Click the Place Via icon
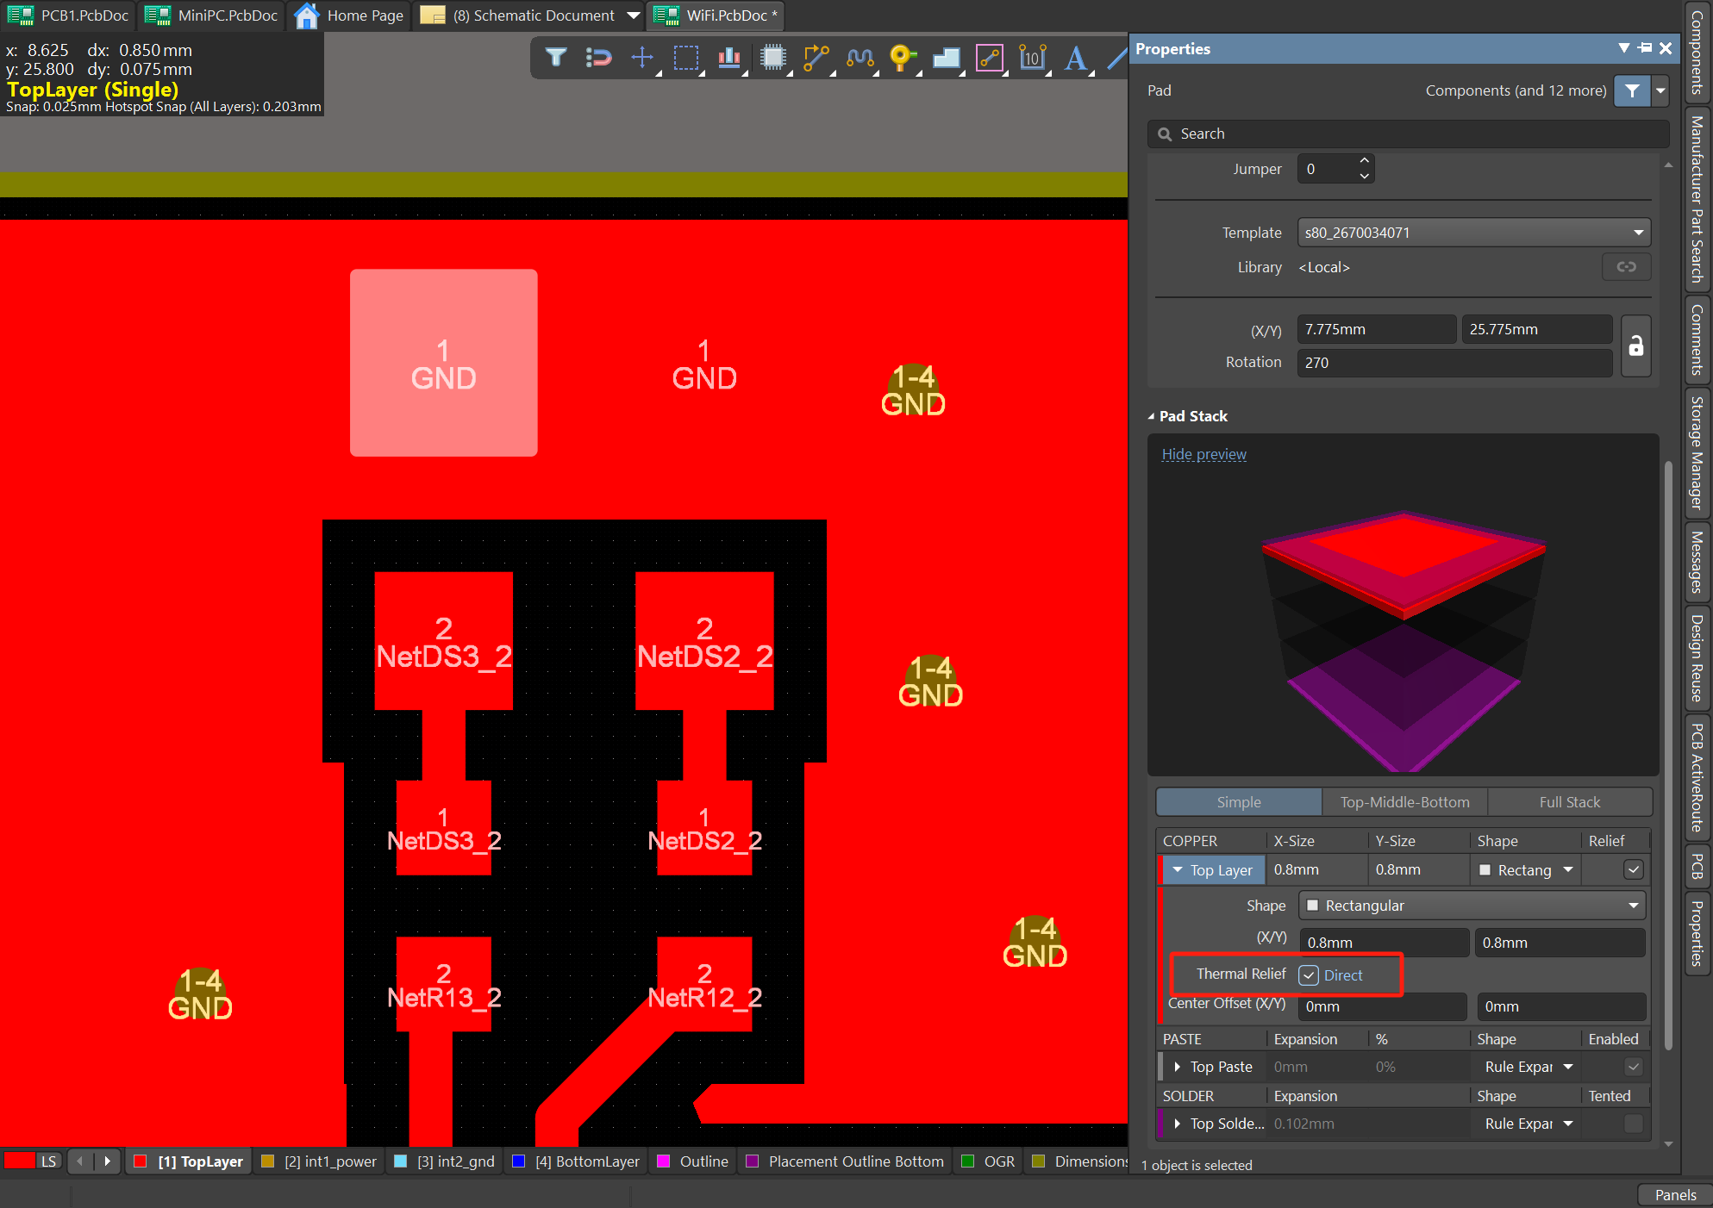1713x1208 pixels. tap(902, 58)
